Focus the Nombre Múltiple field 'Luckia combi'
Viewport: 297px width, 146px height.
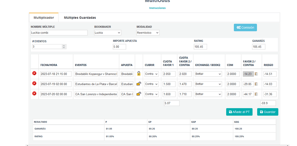tap(59, 32)
